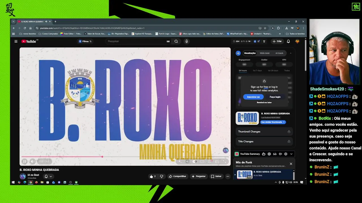Open the account avatar menu

coord(297,41)
